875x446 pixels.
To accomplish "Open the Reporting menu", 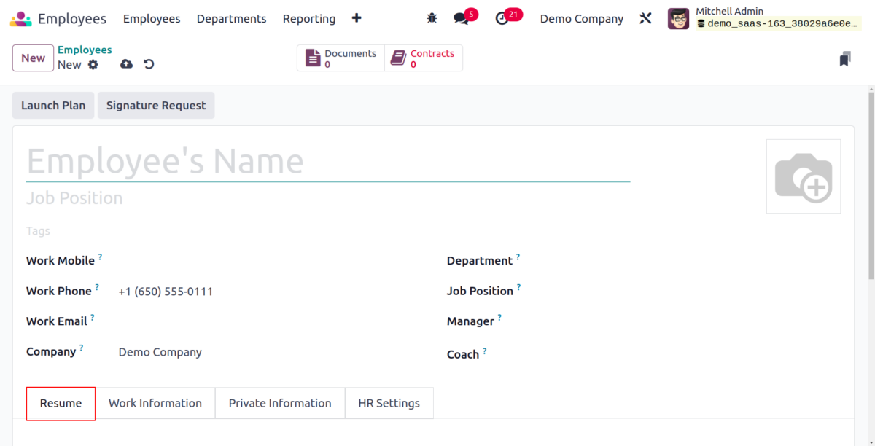I will tap(309, 19).
